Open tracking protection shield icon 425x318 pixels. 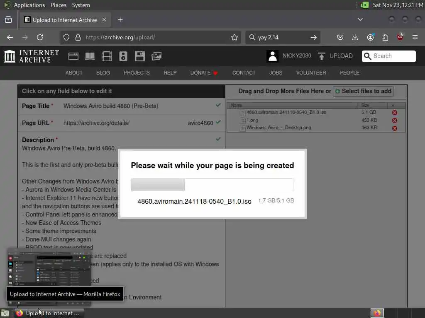click(x=66, y=37)
